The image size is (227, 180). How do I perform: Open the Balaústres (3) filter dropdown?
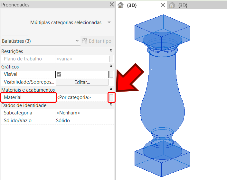pyautogui.click(x=77, y=41)
